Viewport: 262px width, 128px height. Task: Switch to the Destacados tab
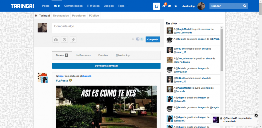61,16
